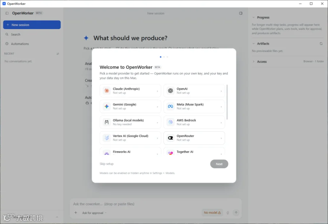Select the third onboarding page dot

click(167, 57)
